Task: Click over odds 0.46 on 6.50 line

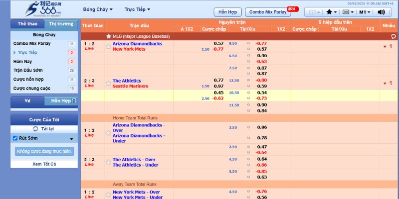Action: (262, 56)
